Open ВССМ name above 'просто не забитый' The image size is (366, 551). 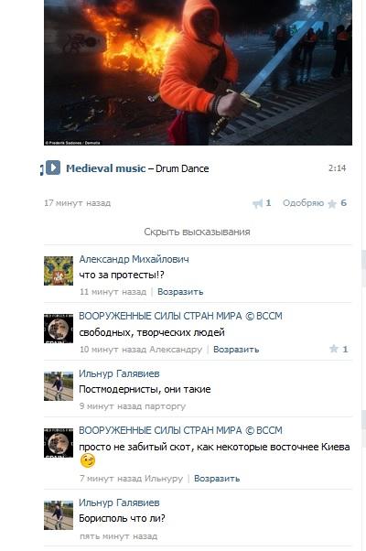[180, 430]
